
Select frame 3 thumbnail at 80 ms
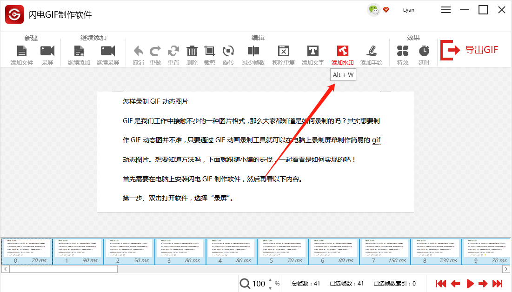click(x=180, y=252)
